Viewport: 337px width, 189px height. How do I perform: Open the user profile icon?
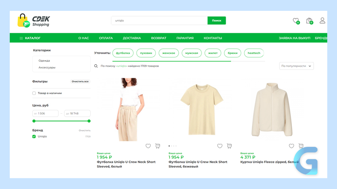coord(322,21)
